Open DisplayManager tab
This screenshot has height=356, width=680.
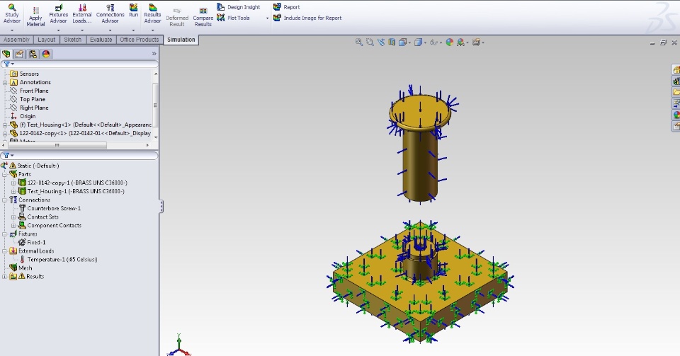[x=46, y=54]
